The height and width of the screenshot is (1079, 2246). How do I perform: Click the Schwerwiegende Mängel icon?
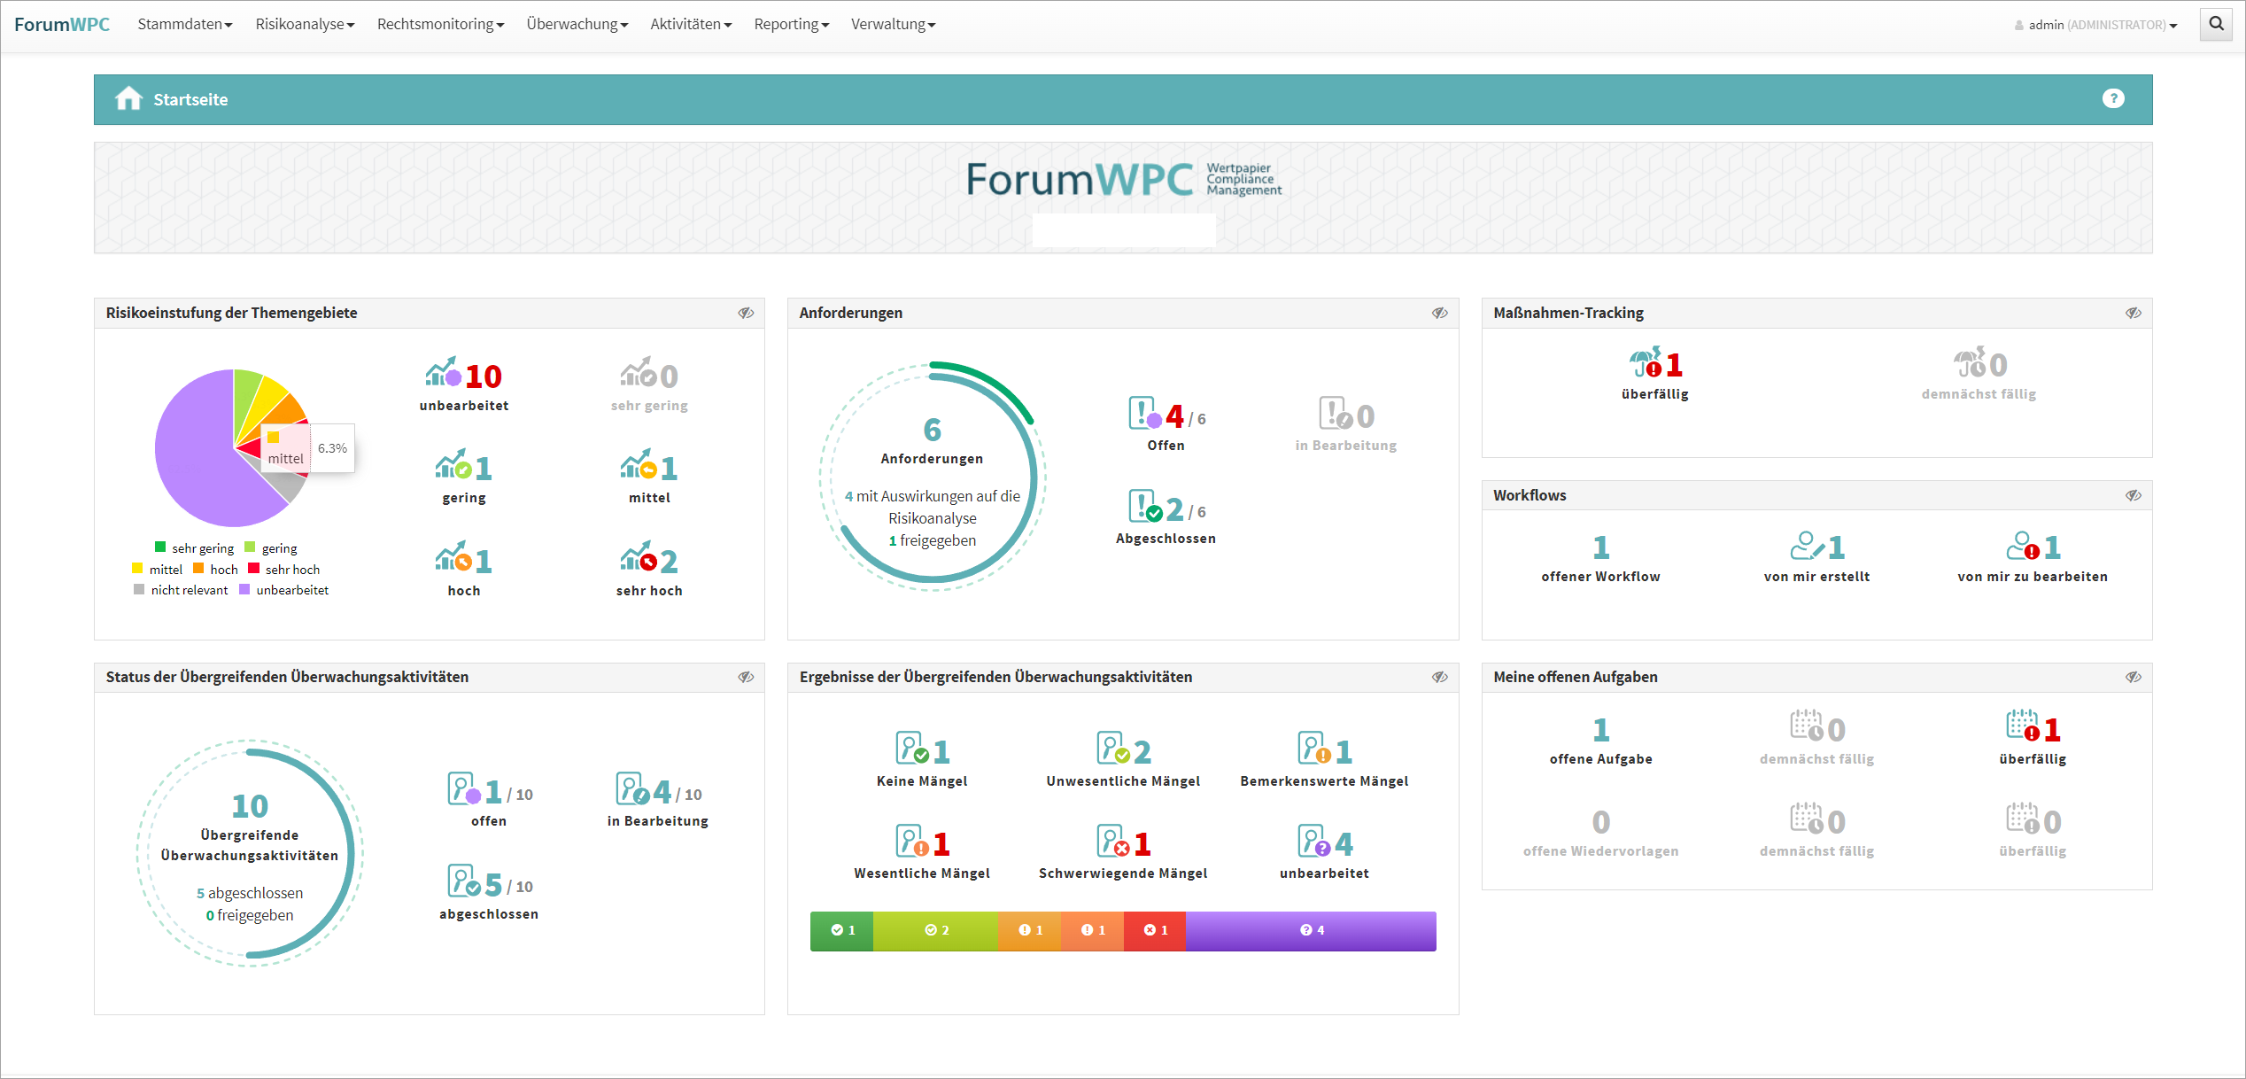1112,842
